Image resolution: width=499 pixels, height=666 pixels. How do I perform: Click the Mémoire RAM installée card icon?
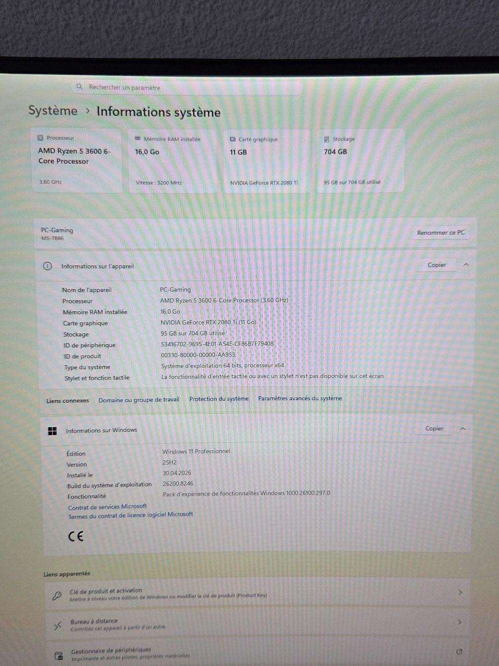(138, 139)
